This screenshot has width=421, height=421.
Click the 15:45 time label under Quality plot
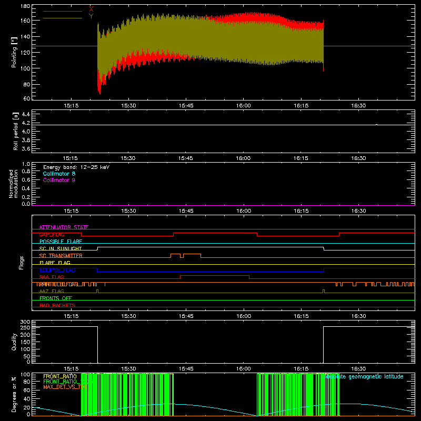click(x=186, y=369)
